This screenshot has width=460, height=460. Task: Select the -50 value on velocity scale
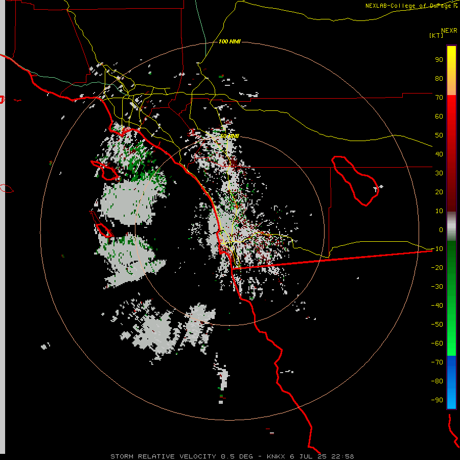click(437, 325)
